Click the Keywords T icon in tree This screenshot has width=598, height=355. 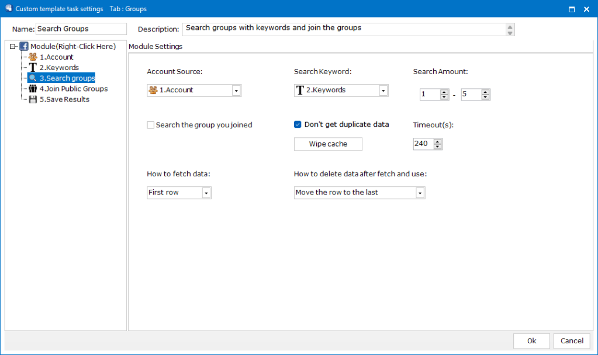click(33, 68)
